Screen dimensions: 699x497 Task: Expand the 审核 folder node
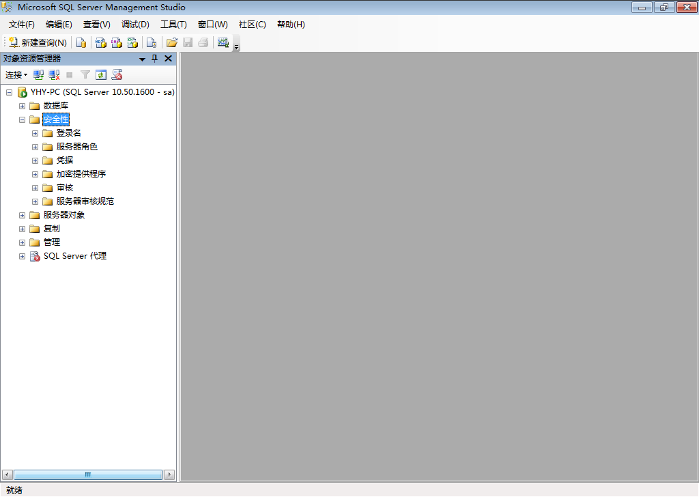[35, 188]
